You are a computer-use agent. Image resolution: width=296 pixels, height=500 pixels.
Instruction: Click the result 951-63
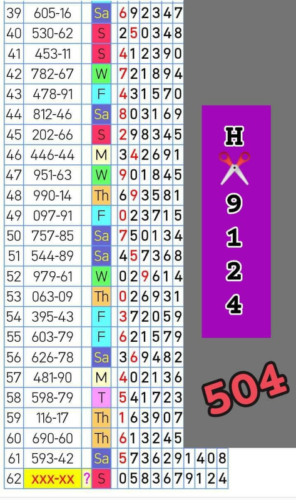(x=53, y=175)
